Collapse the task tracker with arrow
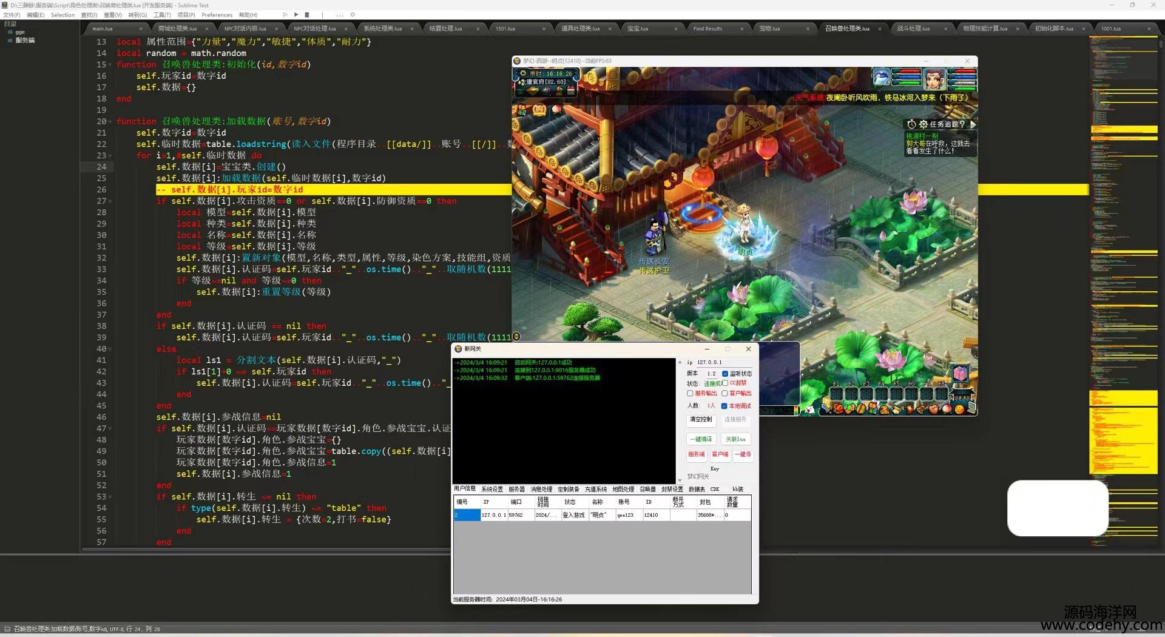1165x637 pixels. point(972,124)
